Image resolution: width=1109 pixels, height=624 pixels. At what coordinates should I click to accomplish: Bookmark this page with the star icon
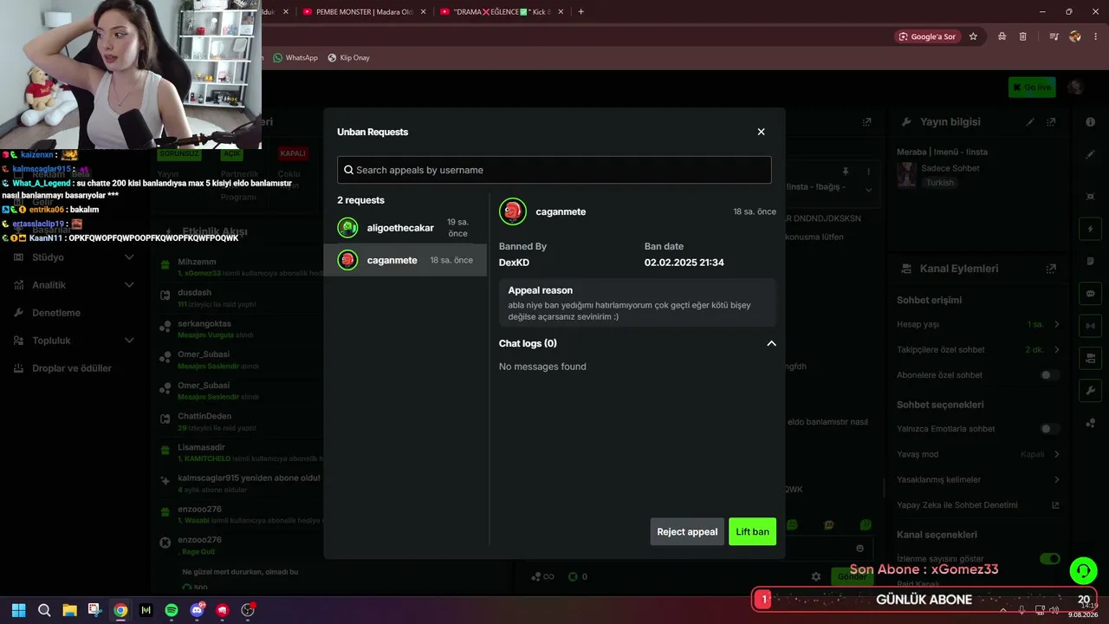pos(973,36)
